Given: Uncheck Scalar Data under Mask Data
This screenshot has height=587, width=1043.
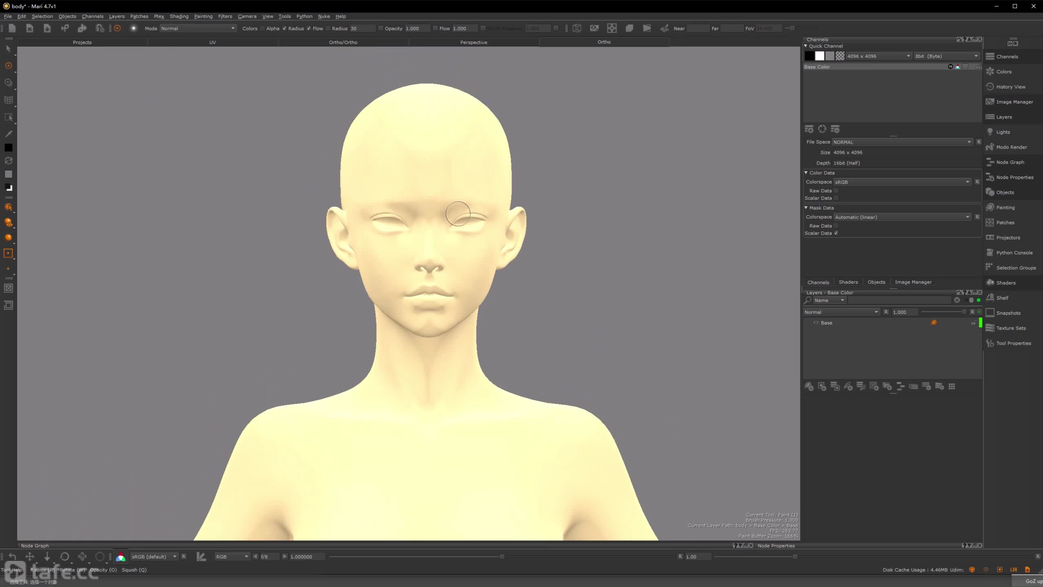Looking at the screenshot, I should pyautogui.click(x=836, y=233).
